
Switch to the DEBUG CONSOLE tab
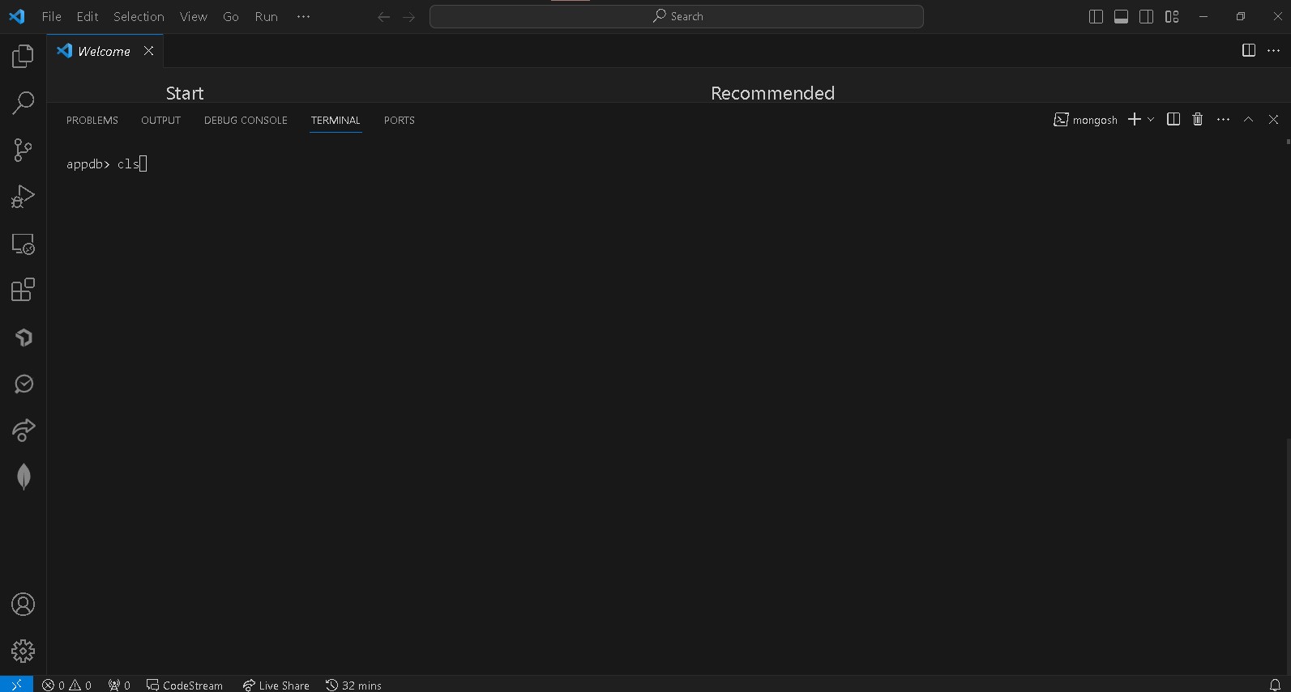point(246,121)
